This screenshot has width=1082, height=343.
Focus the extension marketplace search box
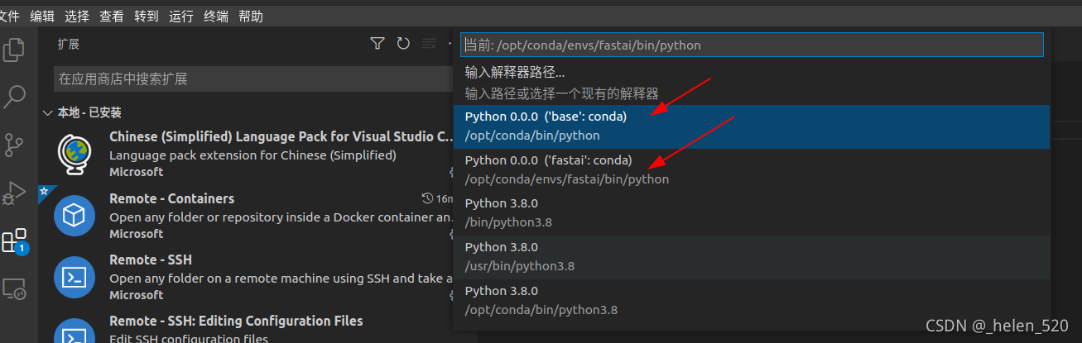(x=252, y=79)
